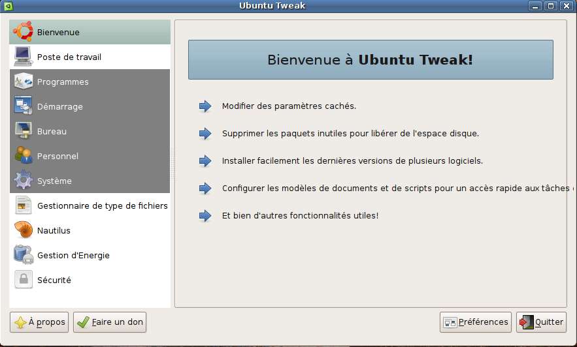Screen dimensions: 577x347
Task: Open the Poste de travail section
Action: pyautogui.click(x=90, y=57)
